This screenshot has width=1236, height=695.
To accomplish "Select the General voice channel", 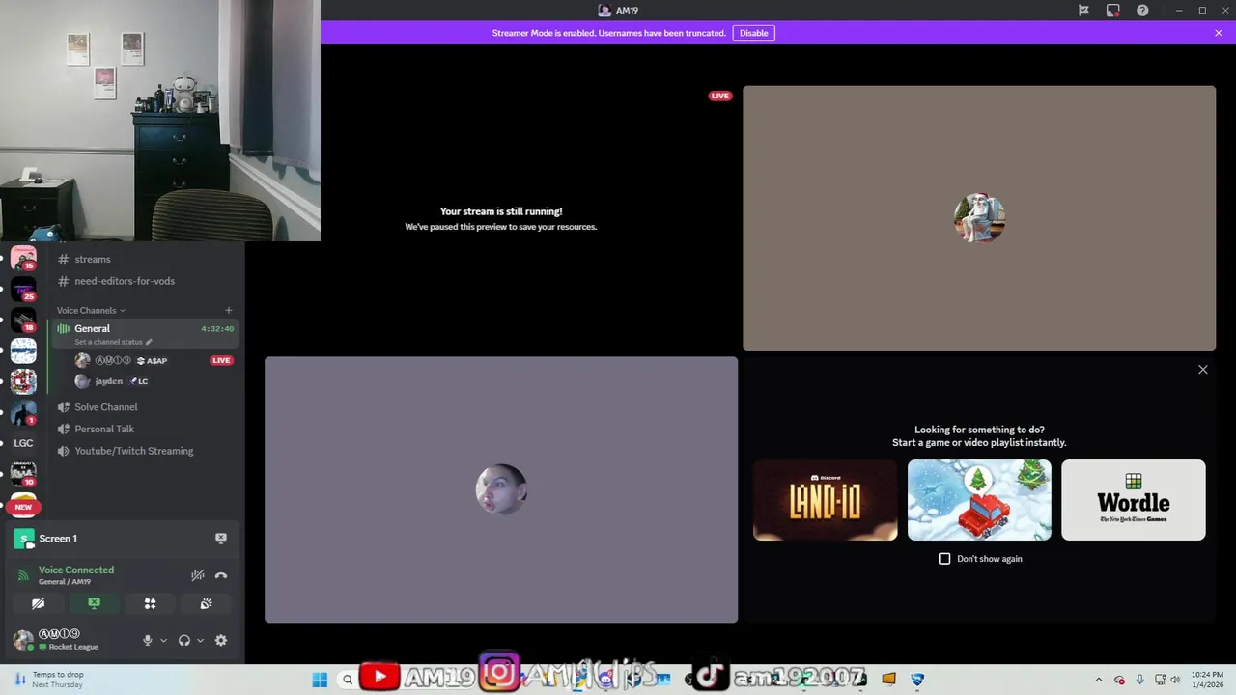I will pos(145,333).
